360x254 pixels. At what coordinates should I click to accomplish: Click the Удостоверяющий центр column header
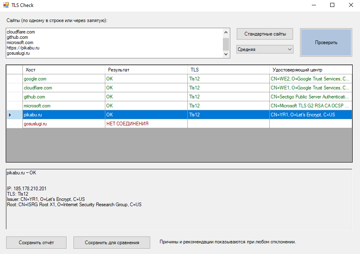pyautogui.click(x=311, y=70)
